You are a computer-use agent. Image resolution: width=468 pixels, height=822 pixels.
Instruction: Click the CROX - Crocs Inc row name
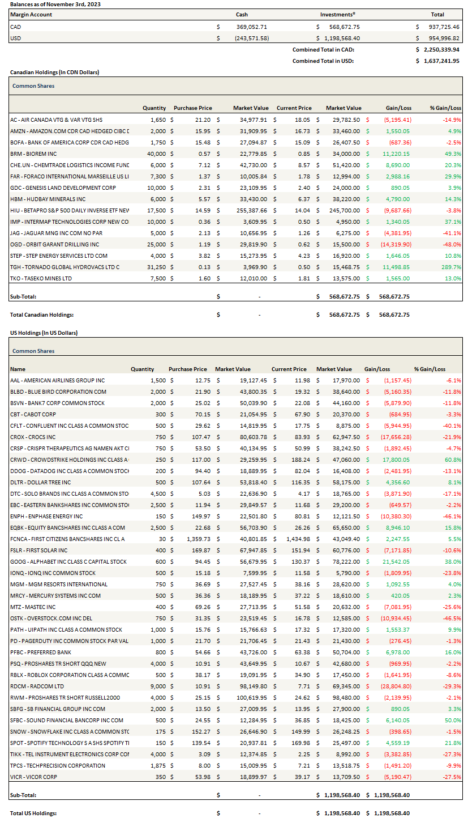(x=33, y=437)
